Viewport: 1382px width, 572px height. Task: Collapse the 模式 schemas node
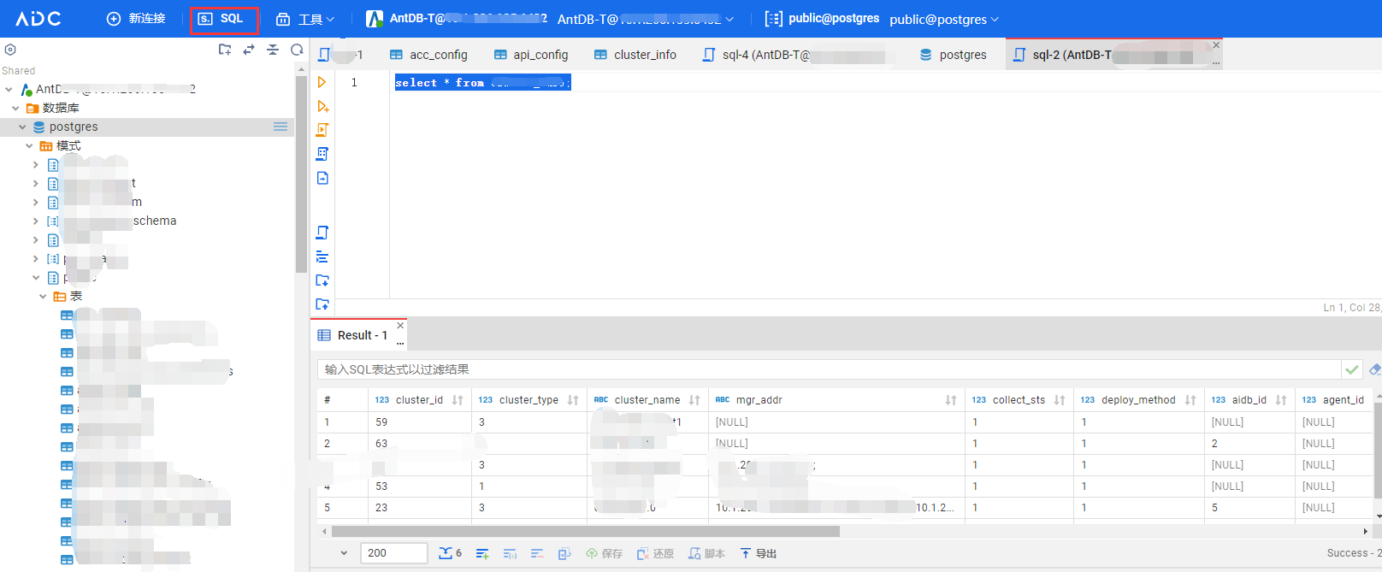tap(29, 145)
